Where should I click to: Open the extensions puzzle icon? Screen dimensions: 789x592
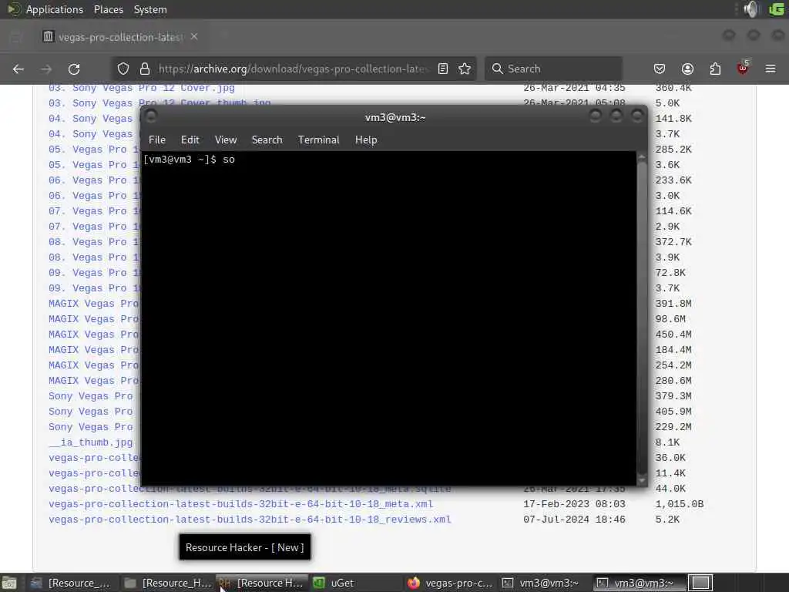[x=715, y=69]
